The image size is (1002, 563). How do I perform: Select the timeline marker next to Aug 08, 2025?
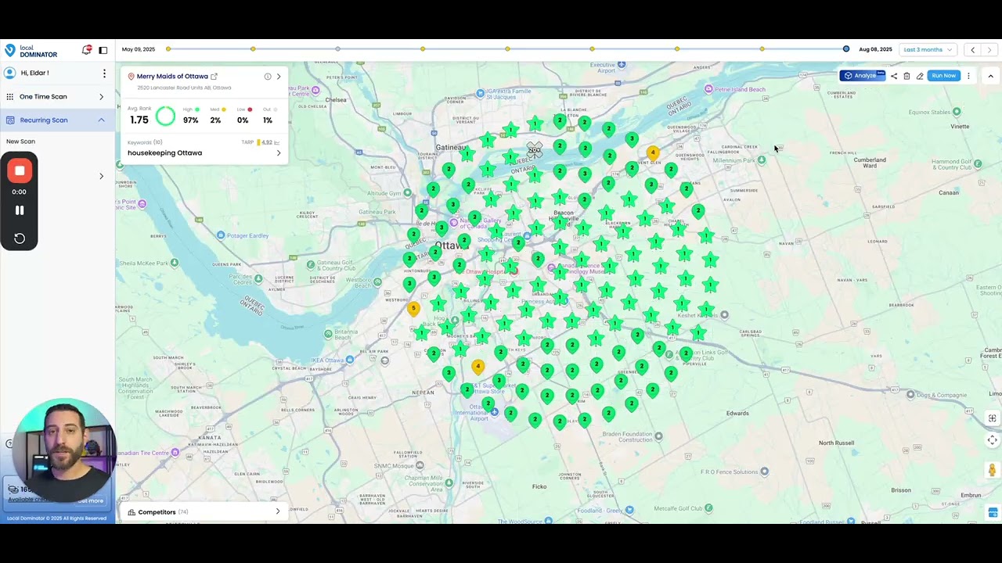[846, 49]
